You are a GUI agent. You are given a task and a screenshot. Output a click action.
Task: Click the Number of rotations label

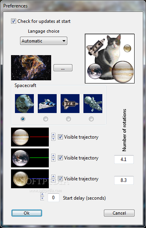click(x=124, y=130)
